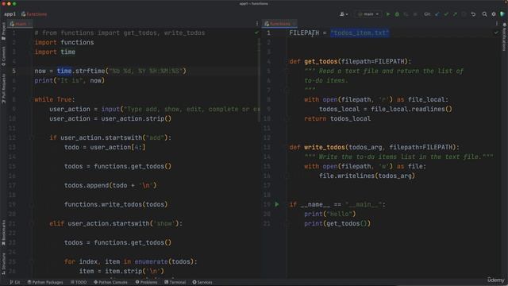This screenshot has width=508, height=286.
Task: Click the get_todos function name definition
Action: [x=321, y=62]
